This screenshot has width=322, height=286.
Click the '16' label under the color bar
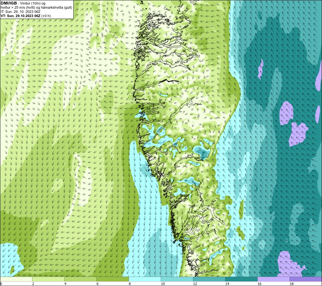click(x=259, y=284)
